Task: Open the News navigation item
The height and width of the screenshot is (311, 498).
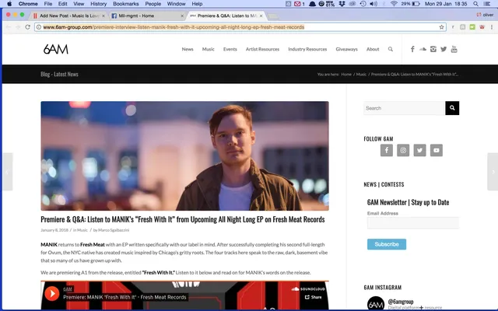Action: click(188, 49)
